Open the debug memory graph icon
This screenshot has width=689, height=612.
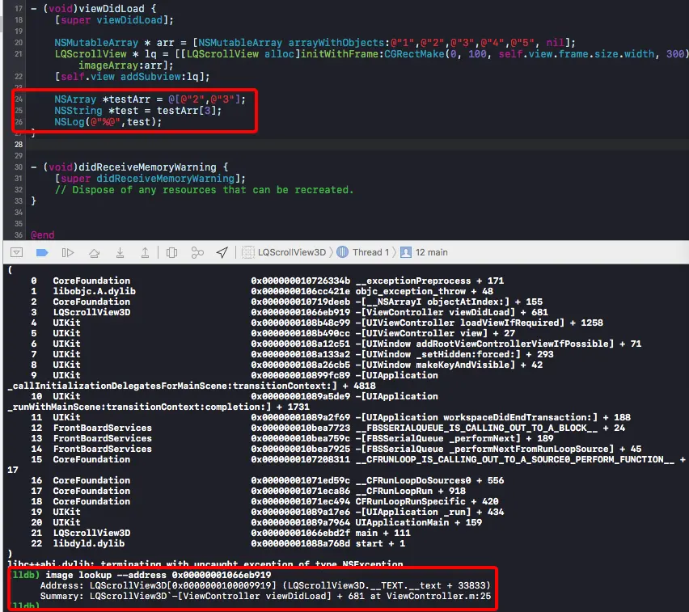(197, 252)
